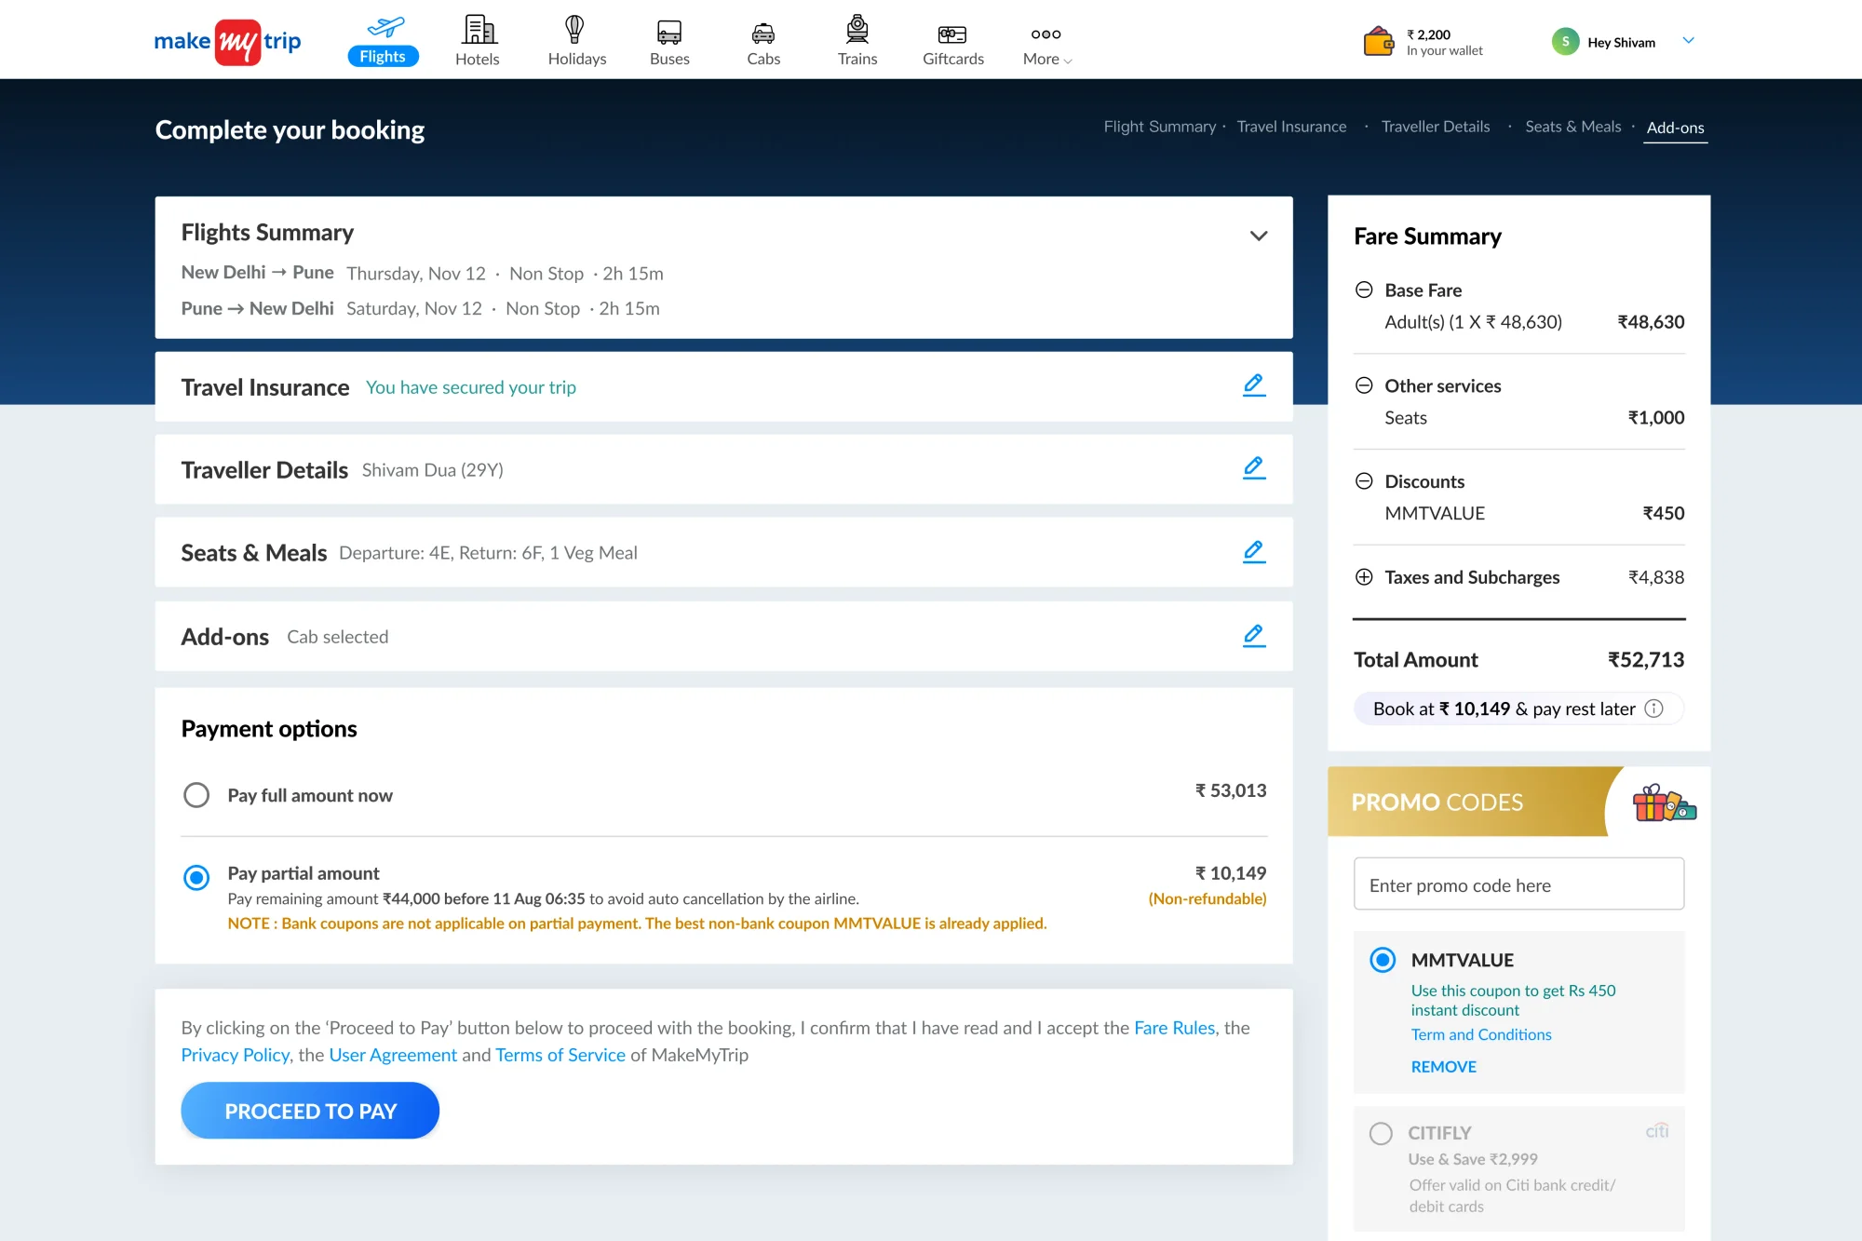Click the Citi bank logo
This screenshot has width=1862, height=1241.
click(x=1657, y=1131)
